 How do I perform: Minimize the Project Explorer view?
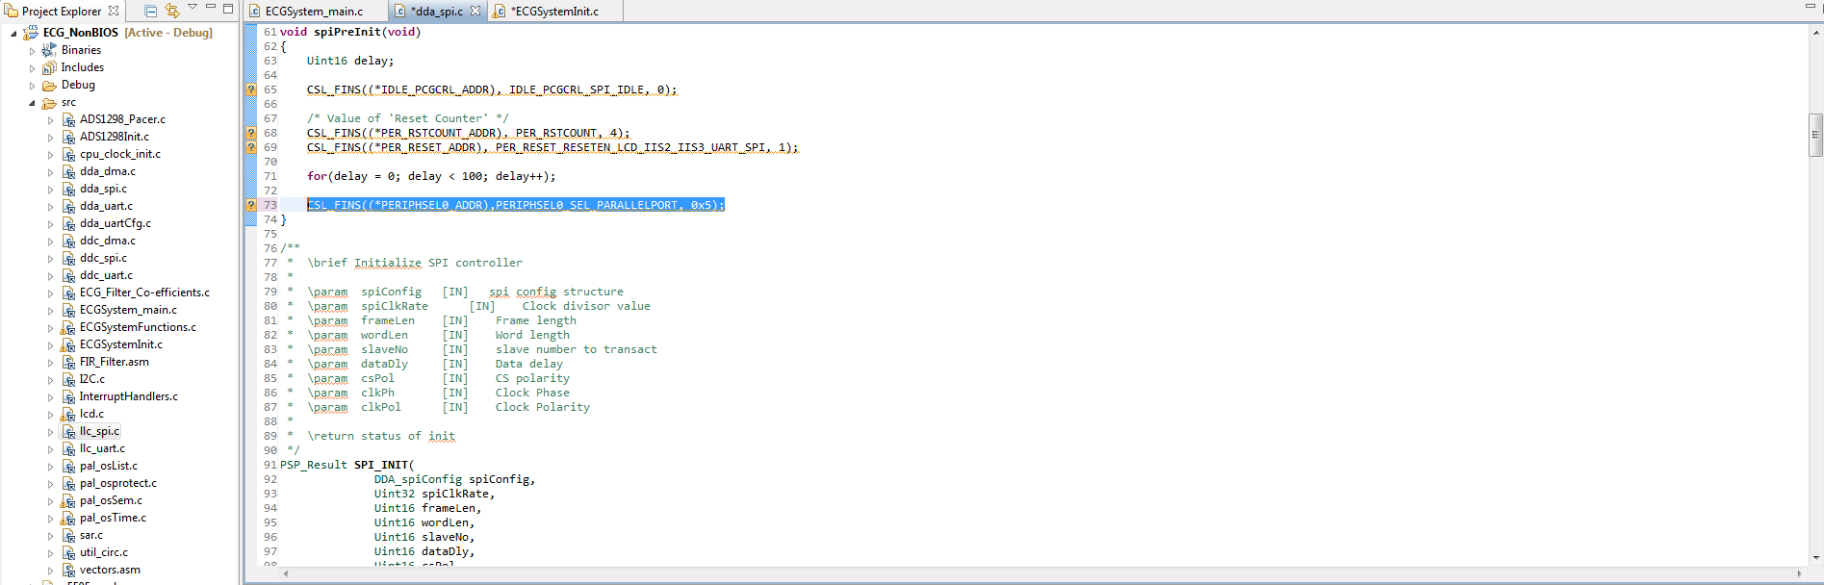coord(211,8)
